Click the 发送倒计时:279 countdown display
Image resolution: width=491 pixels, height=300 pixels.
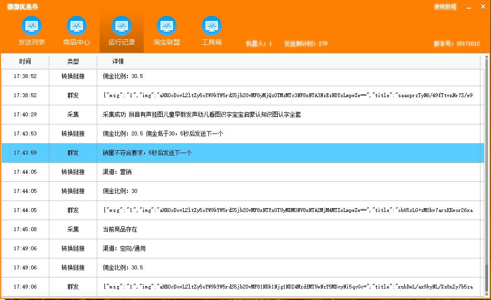305,43
